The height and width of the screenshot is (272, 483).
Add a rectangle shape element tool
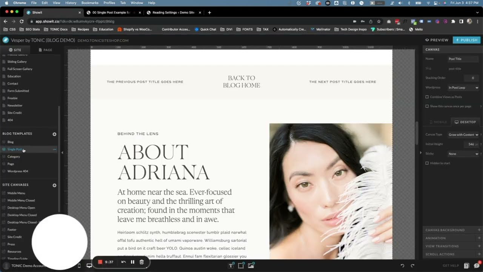pyautogui.click(x=241, y=266)
